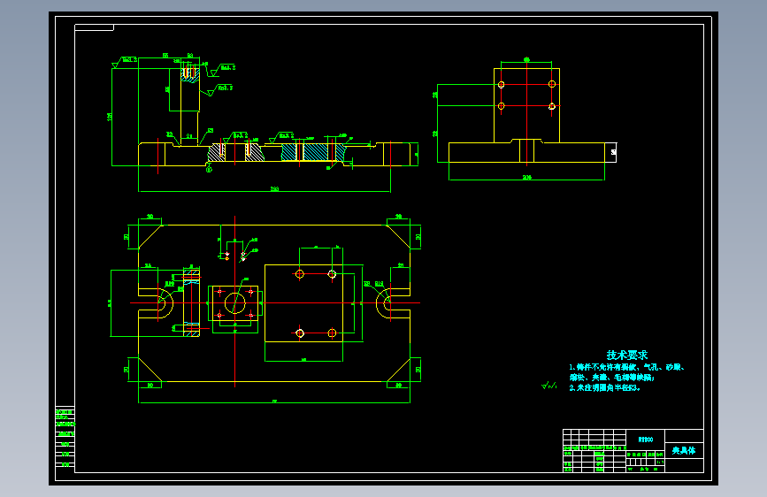Select the lower-right bolt hole in side view
This screenshot has width=767, height=497.
click(x=552, y=106)
